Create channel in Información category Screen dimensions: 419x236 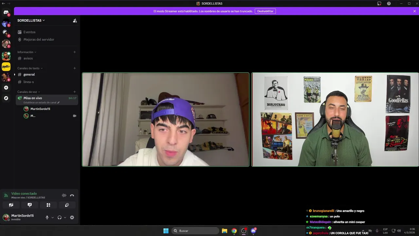point(75,52)
